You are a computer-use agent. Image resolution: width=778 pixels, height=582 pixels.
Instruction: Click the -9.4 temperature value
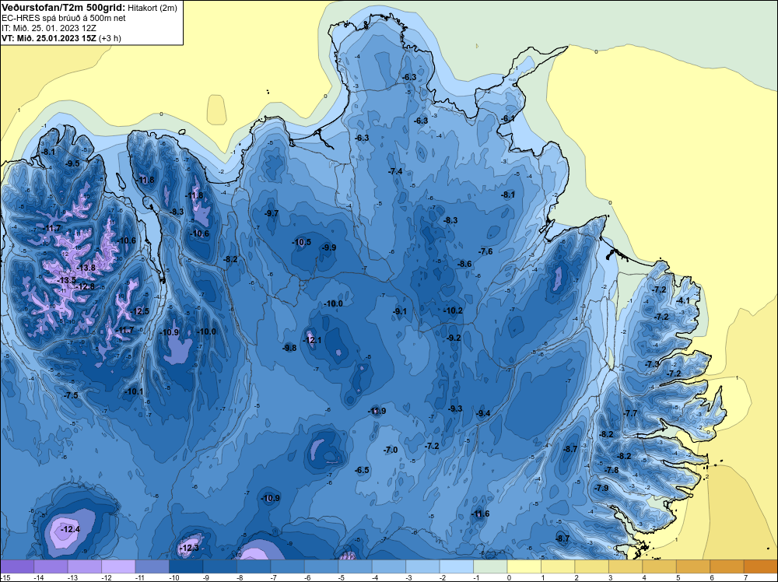point(483,413)
